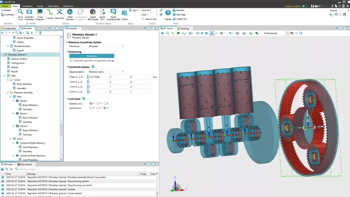
Task: Open the Apps dropdown in ribbon
Action: [x=134, y=10]
